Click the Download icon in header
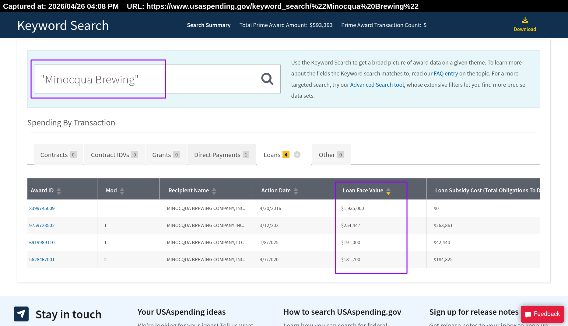 click(525, 21)
